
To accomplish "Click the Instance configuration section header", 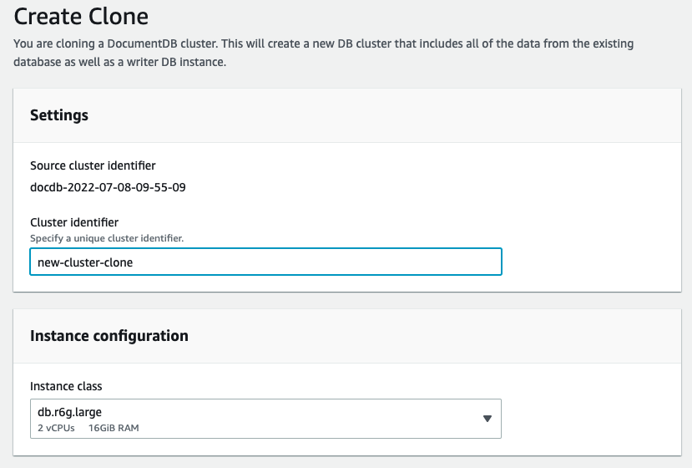I will click(109, 336).
